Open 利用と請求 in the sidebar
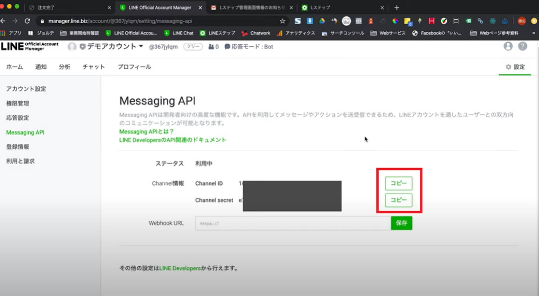The image size is (539, 296). tap(20, 161)
